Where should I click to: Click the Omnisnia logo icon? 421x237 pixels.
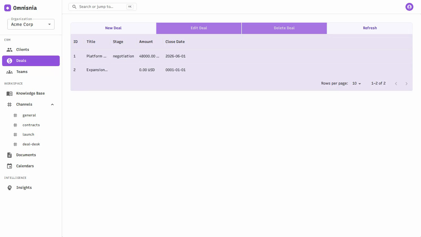click(x=8, y=8)
